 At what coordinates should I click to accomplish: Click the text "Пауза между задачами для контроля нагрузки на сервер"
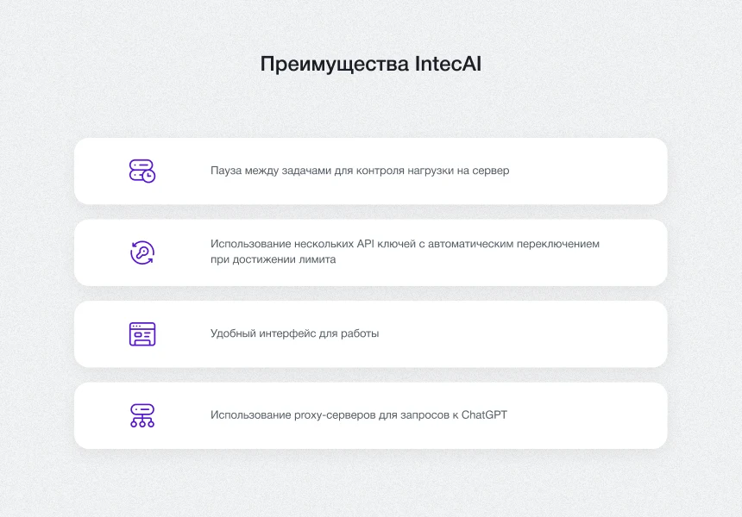point(360,171)
